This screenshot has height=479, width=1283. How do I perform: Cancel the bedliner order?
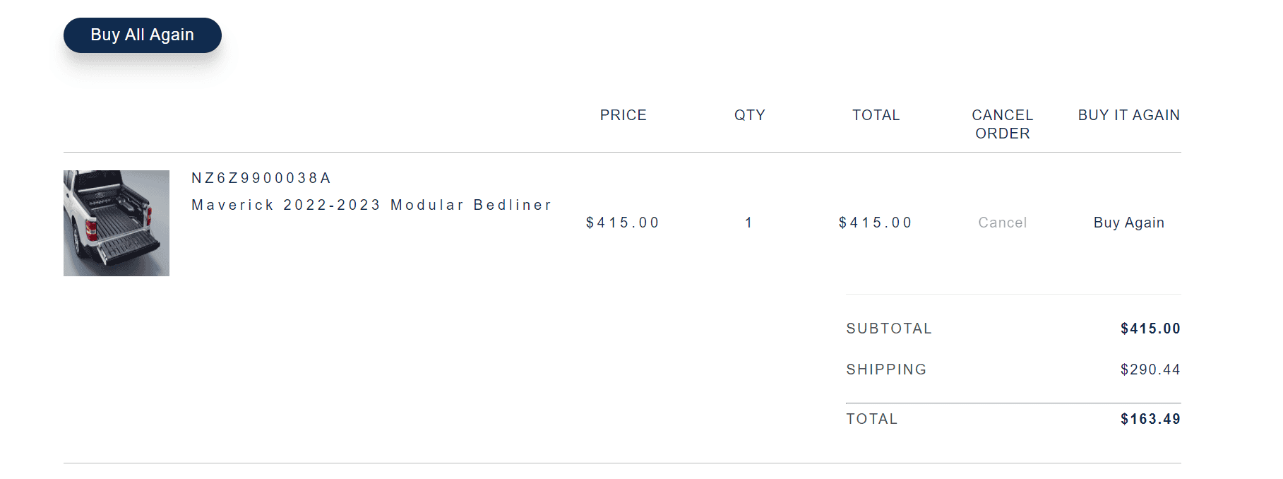(1002, 223)
